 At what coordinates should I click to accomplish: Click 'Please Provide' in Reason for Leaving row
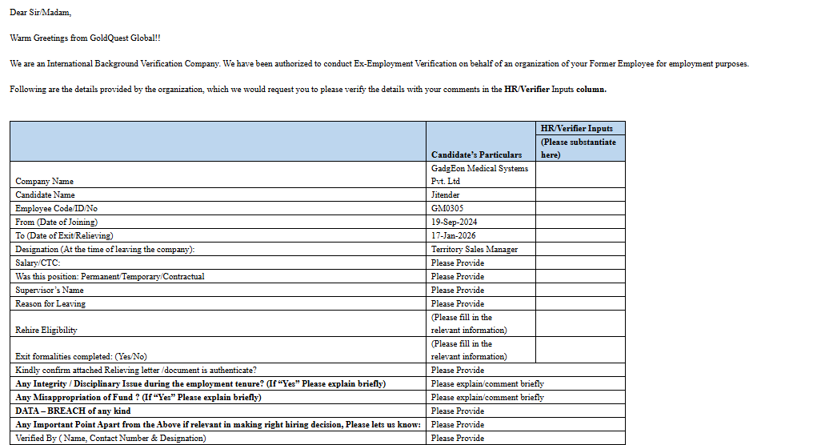458,303
